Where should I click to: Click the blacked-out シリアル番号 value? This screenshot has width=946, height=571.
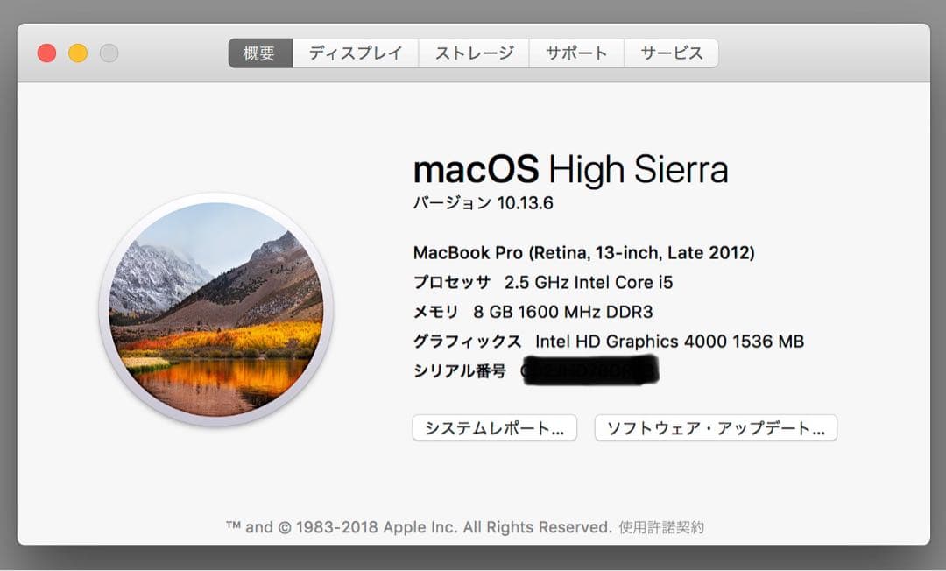(x=592, y=370)
